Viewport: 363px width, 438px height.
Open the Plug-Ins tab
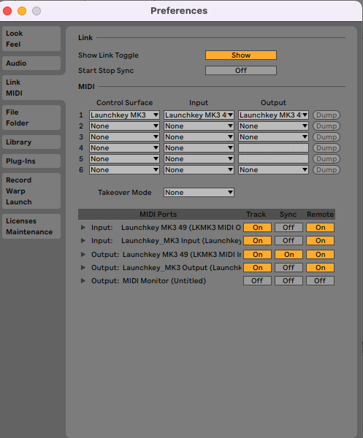pyautogui.click(x=31, y=161)
